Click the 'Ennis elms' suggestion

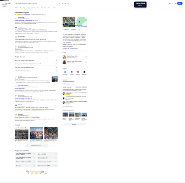[x=25, y=166]
